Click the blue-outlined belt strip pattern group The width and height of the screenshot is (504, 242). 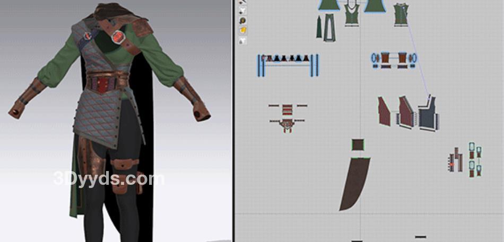pyautogui.click(x=288, y=64)
